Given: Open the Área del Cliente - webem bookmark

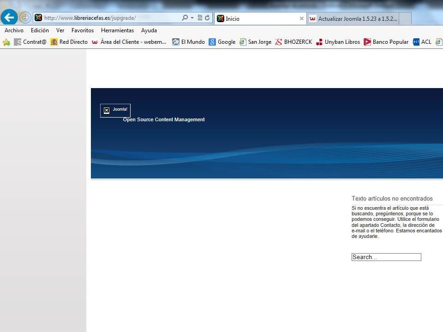Looking at the screenshot, I should (x=129, y=42).
